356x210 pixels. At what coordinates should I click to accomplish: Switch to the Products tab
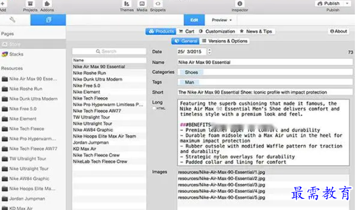click(x=161, y=32)
